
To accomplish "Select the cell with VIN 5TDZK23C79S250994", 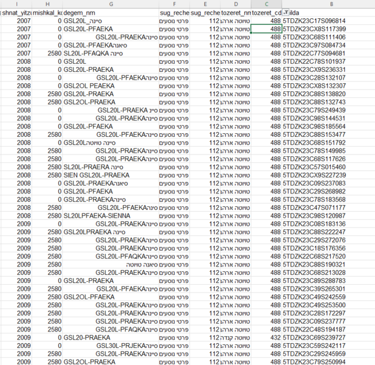I will point(328,361).
